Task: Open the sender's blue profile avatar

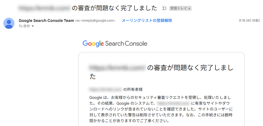Action: tap(9, 23)
